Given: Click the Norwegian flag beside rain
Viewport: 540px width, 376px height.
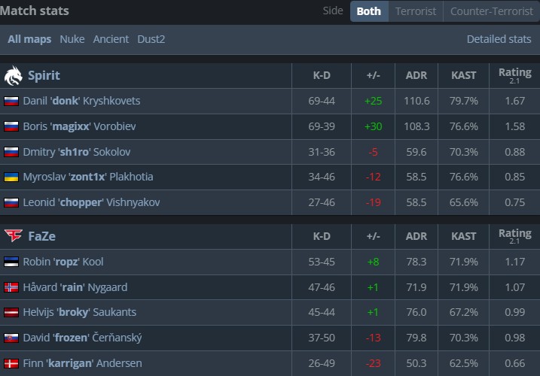Looking at the screenshot, I should (11, 287).
